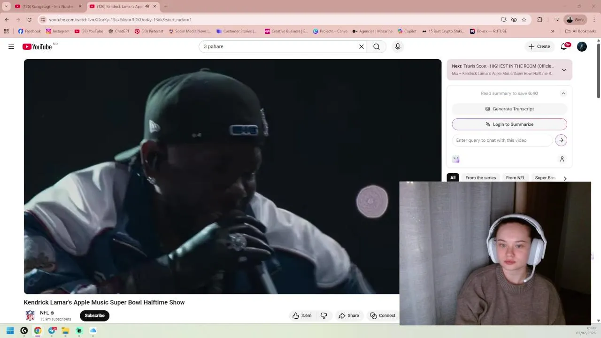Open the Proiecte – Canva bookmark
Screen dimensions: 601x338
point(330,31)
